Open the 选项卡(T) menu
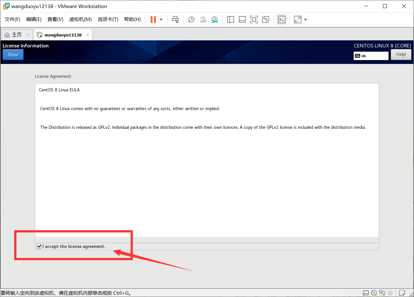This screenshot has height=297, width=414. point(108,19)
